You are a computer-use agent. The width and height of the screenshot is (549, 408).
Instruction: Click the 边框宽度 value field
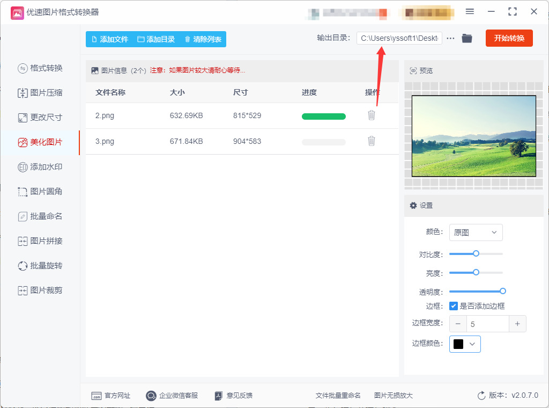(x=488, y=324)
